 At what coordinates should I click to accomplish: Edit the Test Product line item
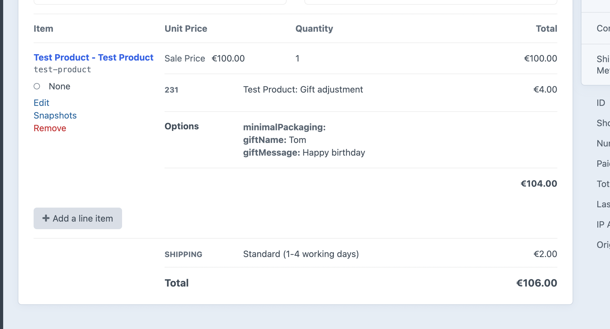tap(41, 103)
